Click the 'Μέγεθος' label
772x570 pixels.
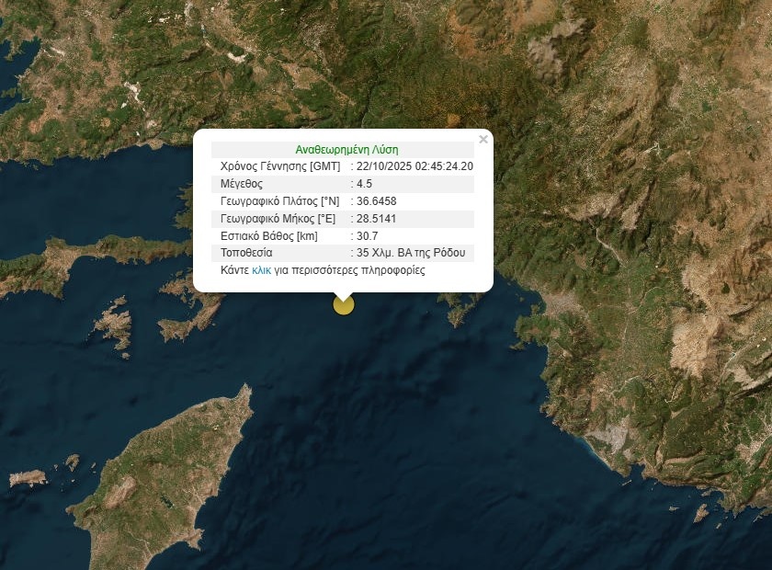point(243,184)
